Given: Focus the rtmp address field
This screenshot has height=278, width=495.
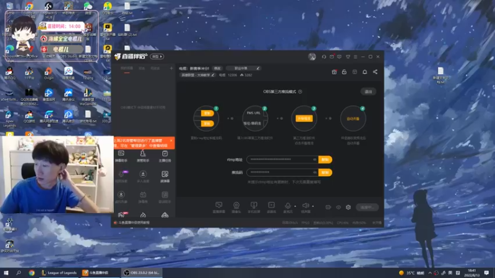Looking at the screenshot, I should click(283, 159).
